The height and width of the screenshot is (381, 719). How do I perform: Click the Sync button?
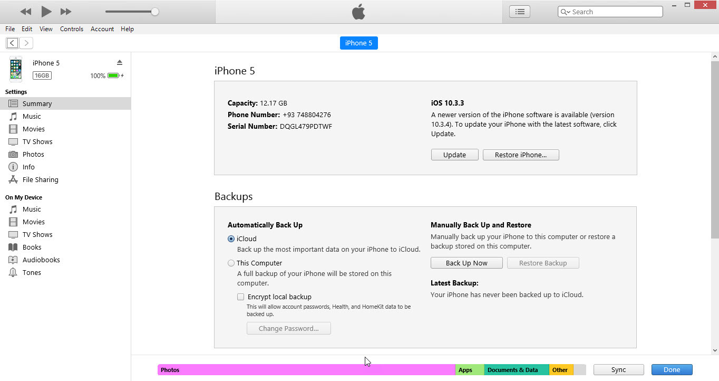pos(619,370)
